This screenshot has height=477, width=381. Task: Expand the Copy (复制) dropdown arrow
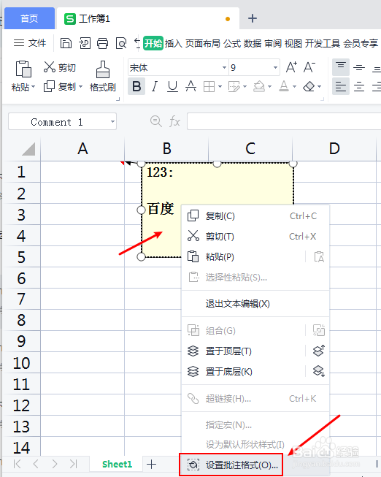pyautogui.click(x=80, y=87)
